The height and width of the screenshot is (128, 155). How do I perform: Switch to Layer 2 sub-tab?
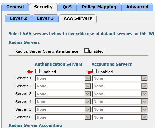coord(18,18)
